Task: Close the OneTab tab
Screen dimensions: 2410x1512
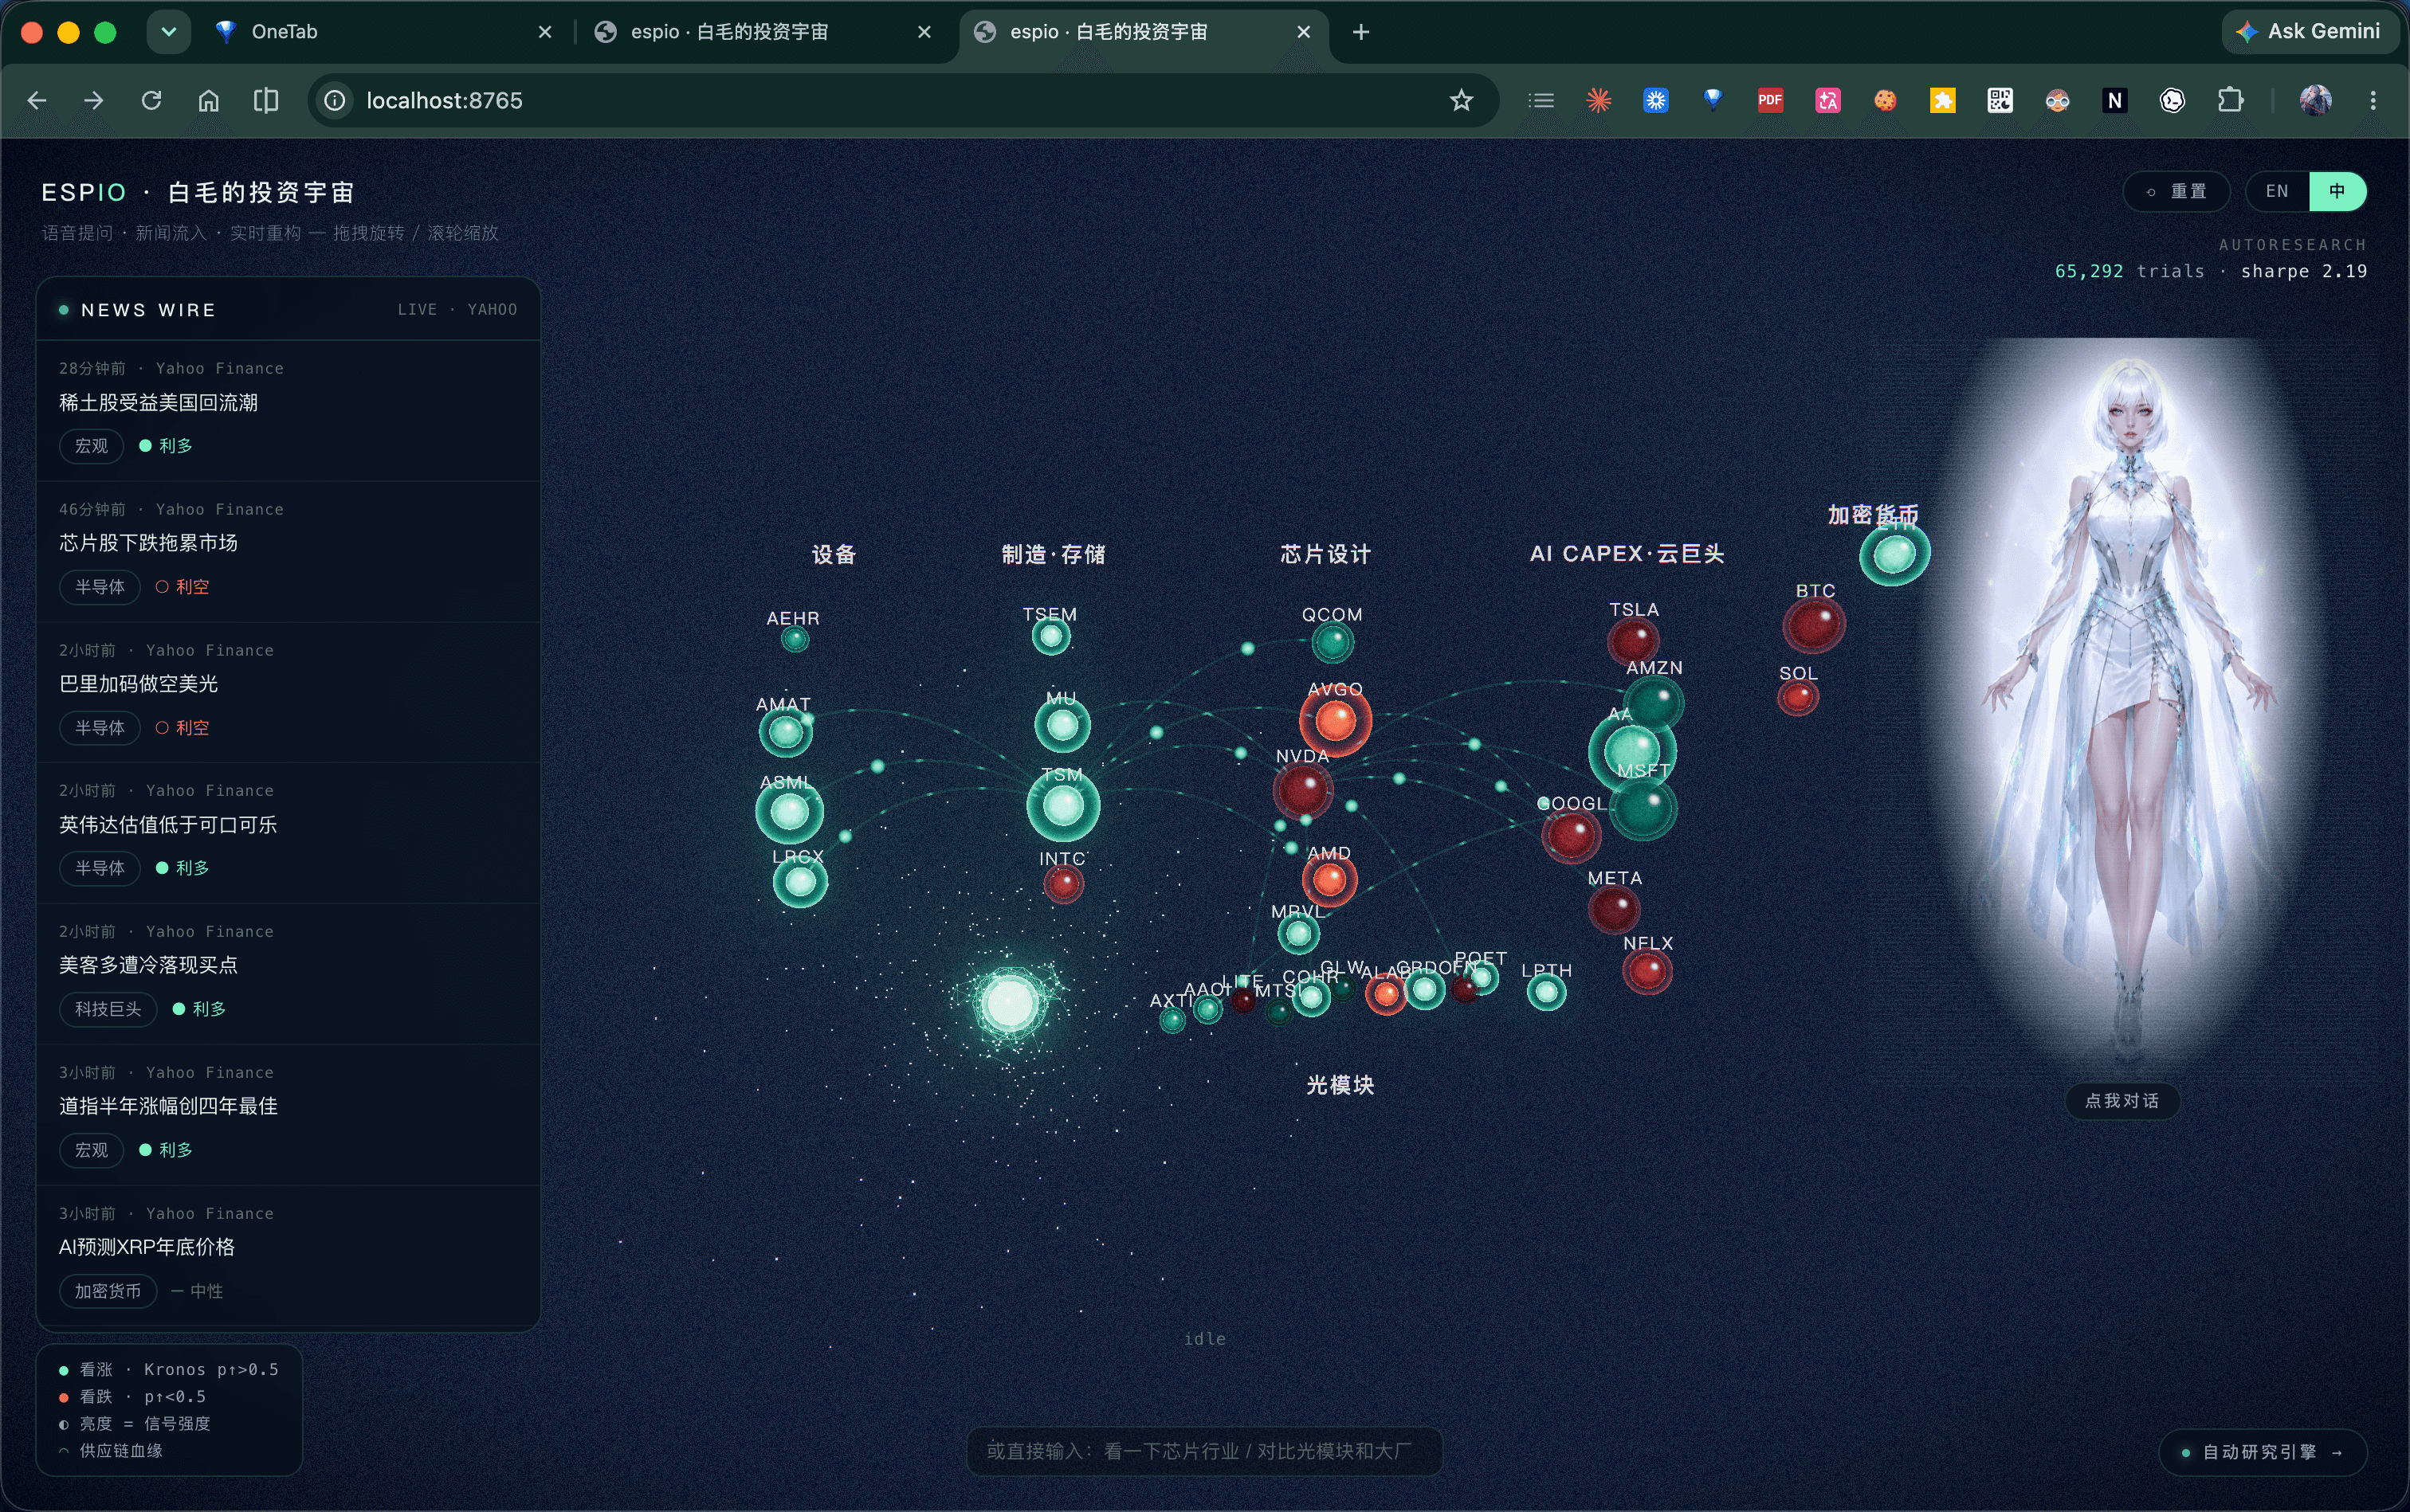Action: [545, 32]
